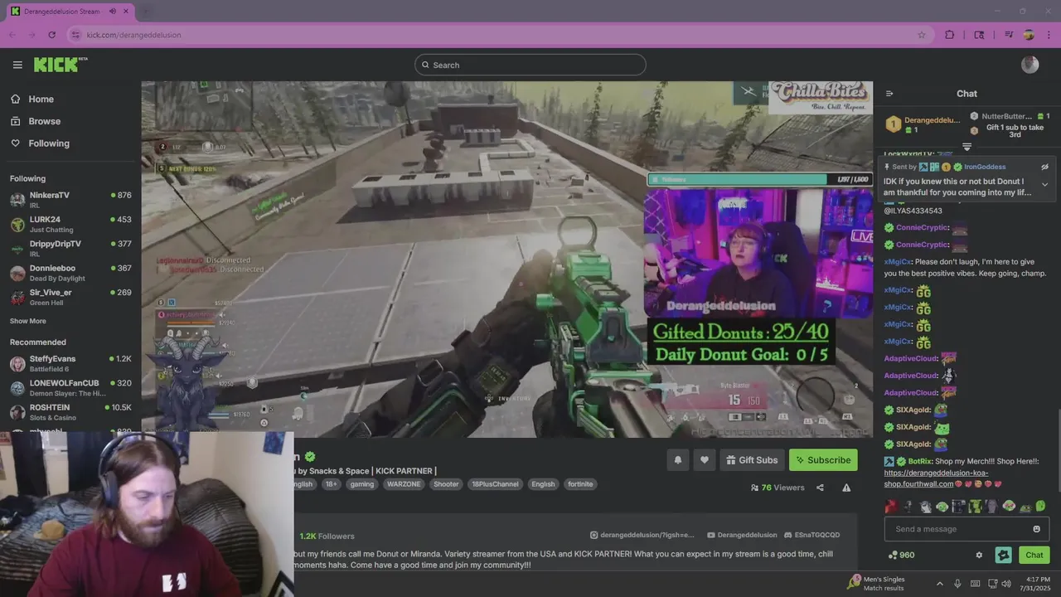This screenshot has height=597, width=1061.
Task: Select the 18PlusChannel tag
Action: (x=495, y=484)
